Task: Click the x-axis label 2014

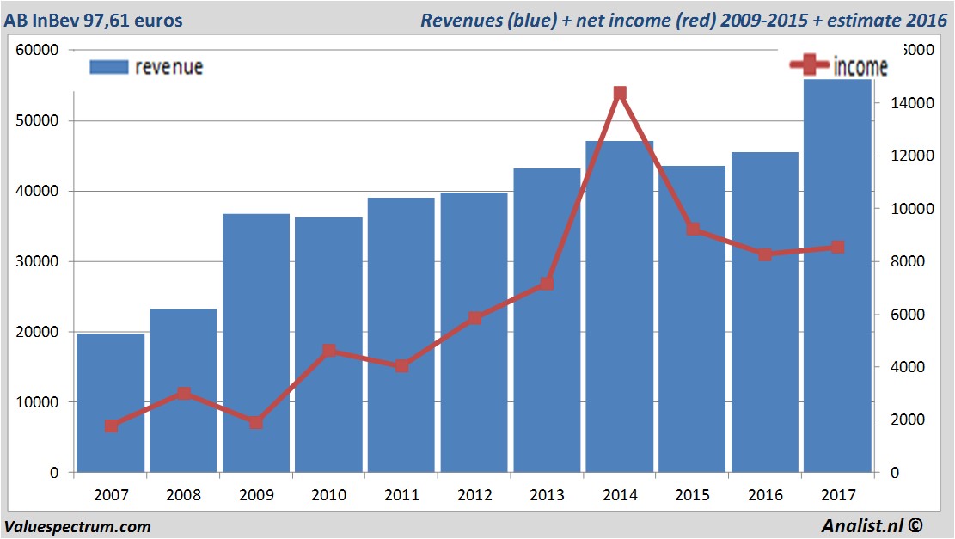Action: [x=620, y=494]
